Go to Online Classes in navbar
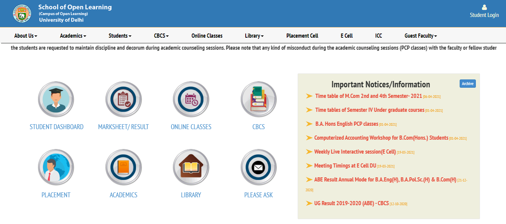 [207, 36]
